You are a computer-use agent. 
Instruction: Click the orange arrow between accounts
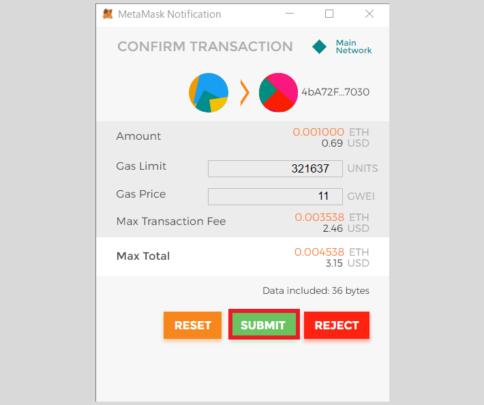pyautogui.click(x=245, y=93)
